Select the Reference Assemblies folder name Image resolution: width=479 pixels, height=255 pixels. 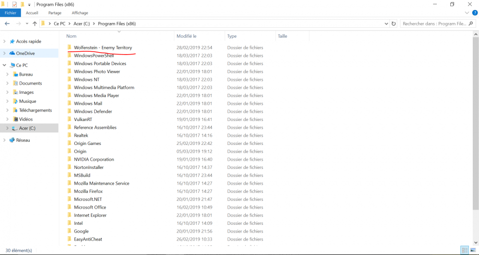(95, 127)
